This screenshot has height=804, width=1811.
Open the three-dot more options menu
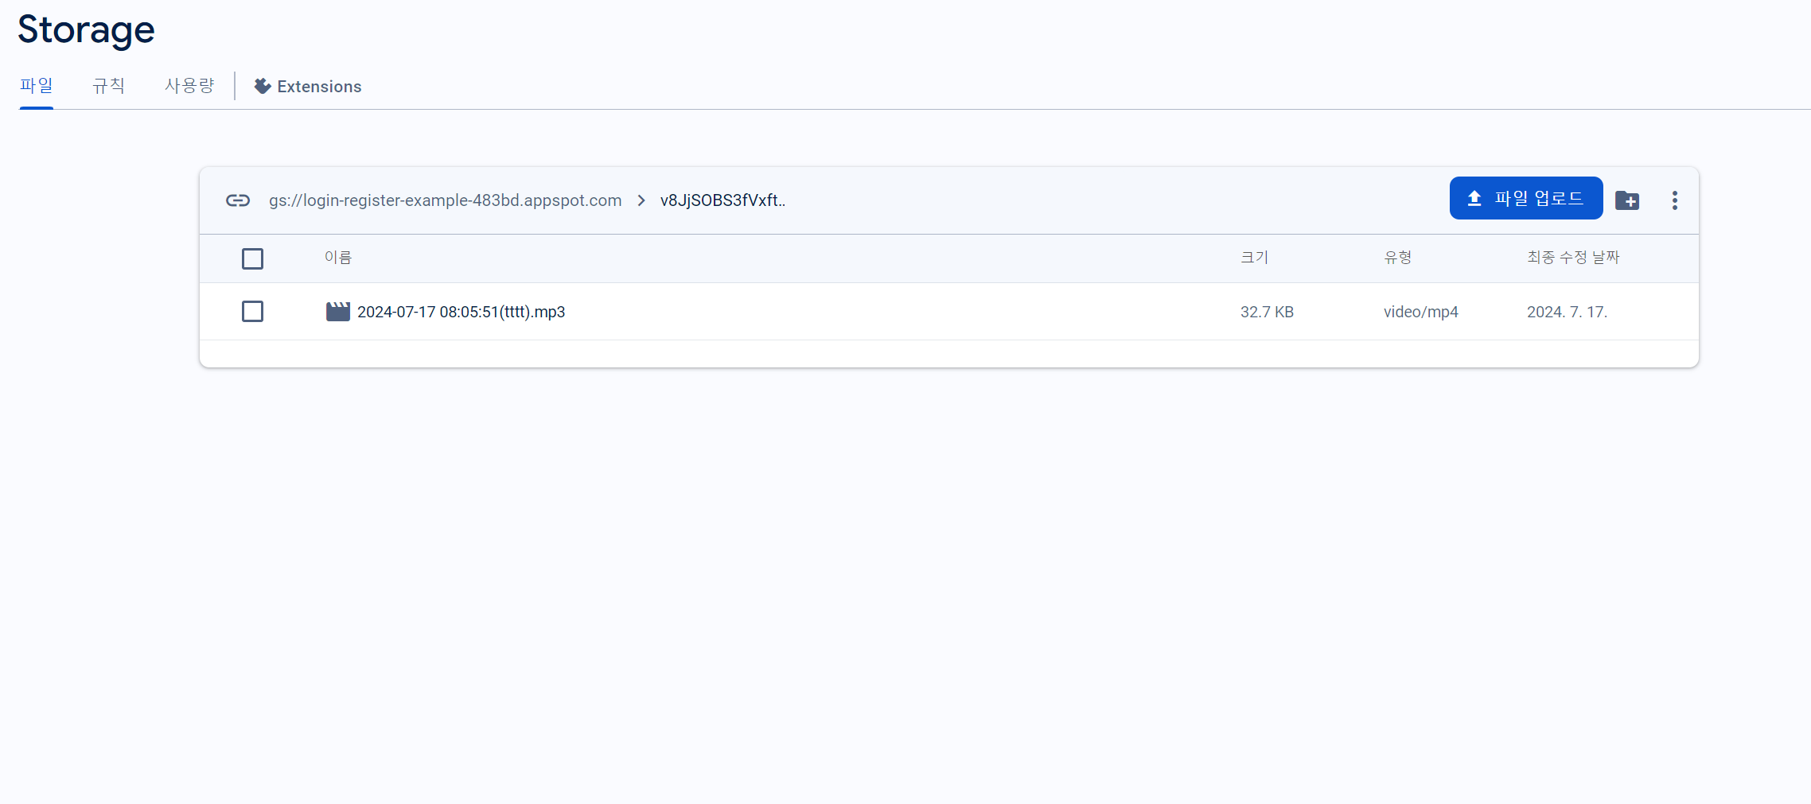click(1675, 200)
